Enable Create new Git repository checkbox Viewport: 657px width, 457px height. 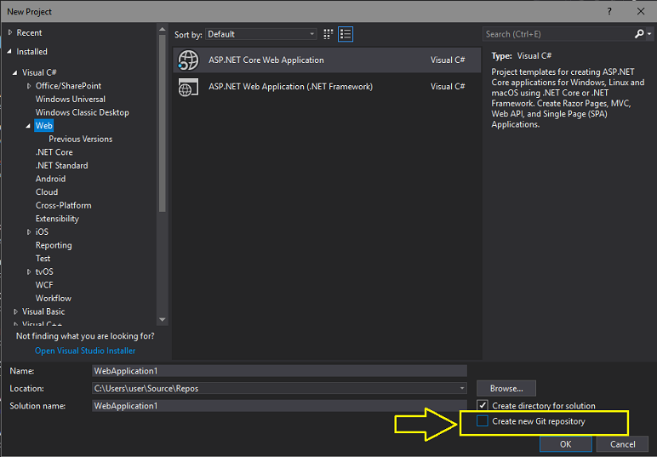click(483, 421)
